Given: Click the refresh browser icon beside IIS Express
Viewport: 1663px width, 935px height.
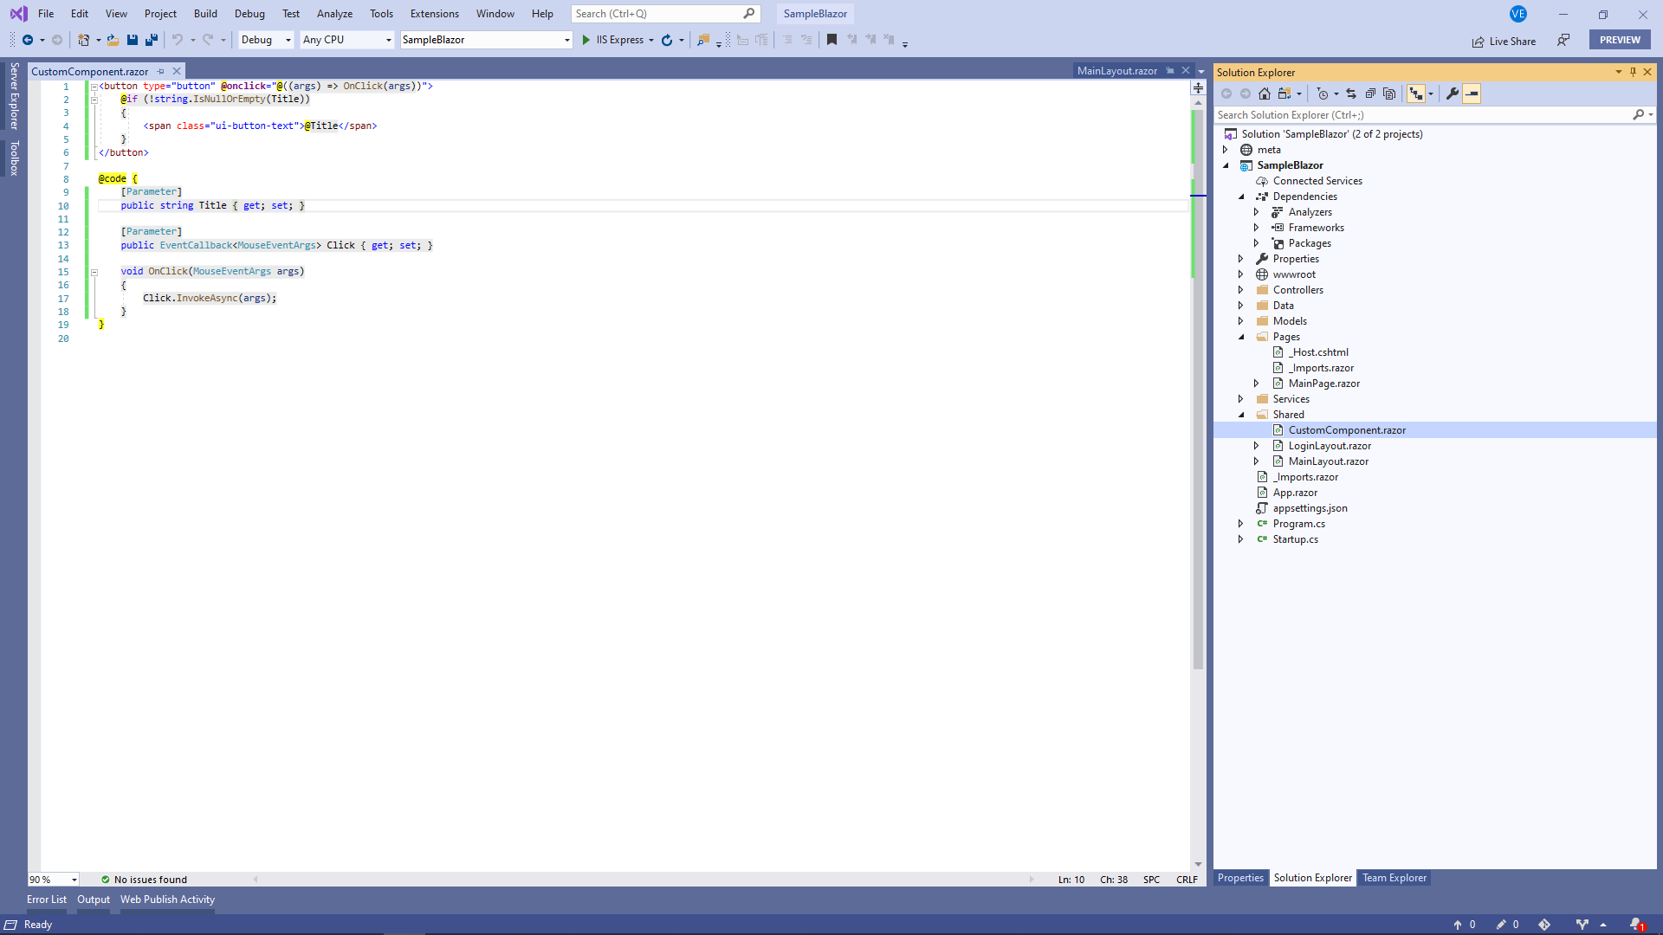Looking at the screenshot, I should [x=667, y=40].
